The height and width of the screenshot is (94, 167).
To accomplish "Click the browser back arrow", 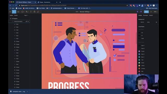I will pyautogui.click(x=10, y=5).
